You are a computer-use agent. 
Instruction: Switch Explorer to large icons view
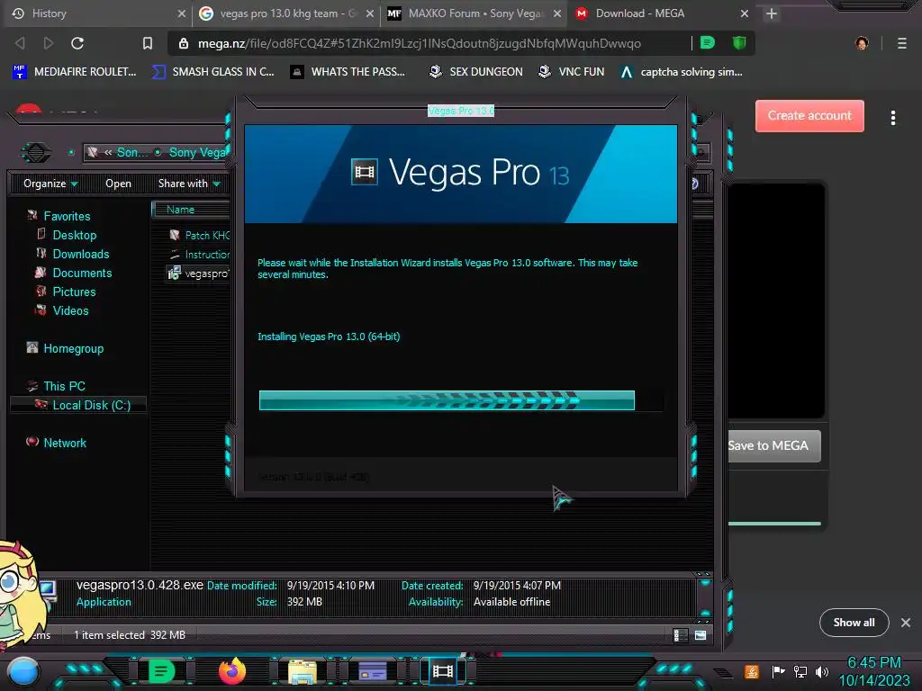click(x=701, y=635)
